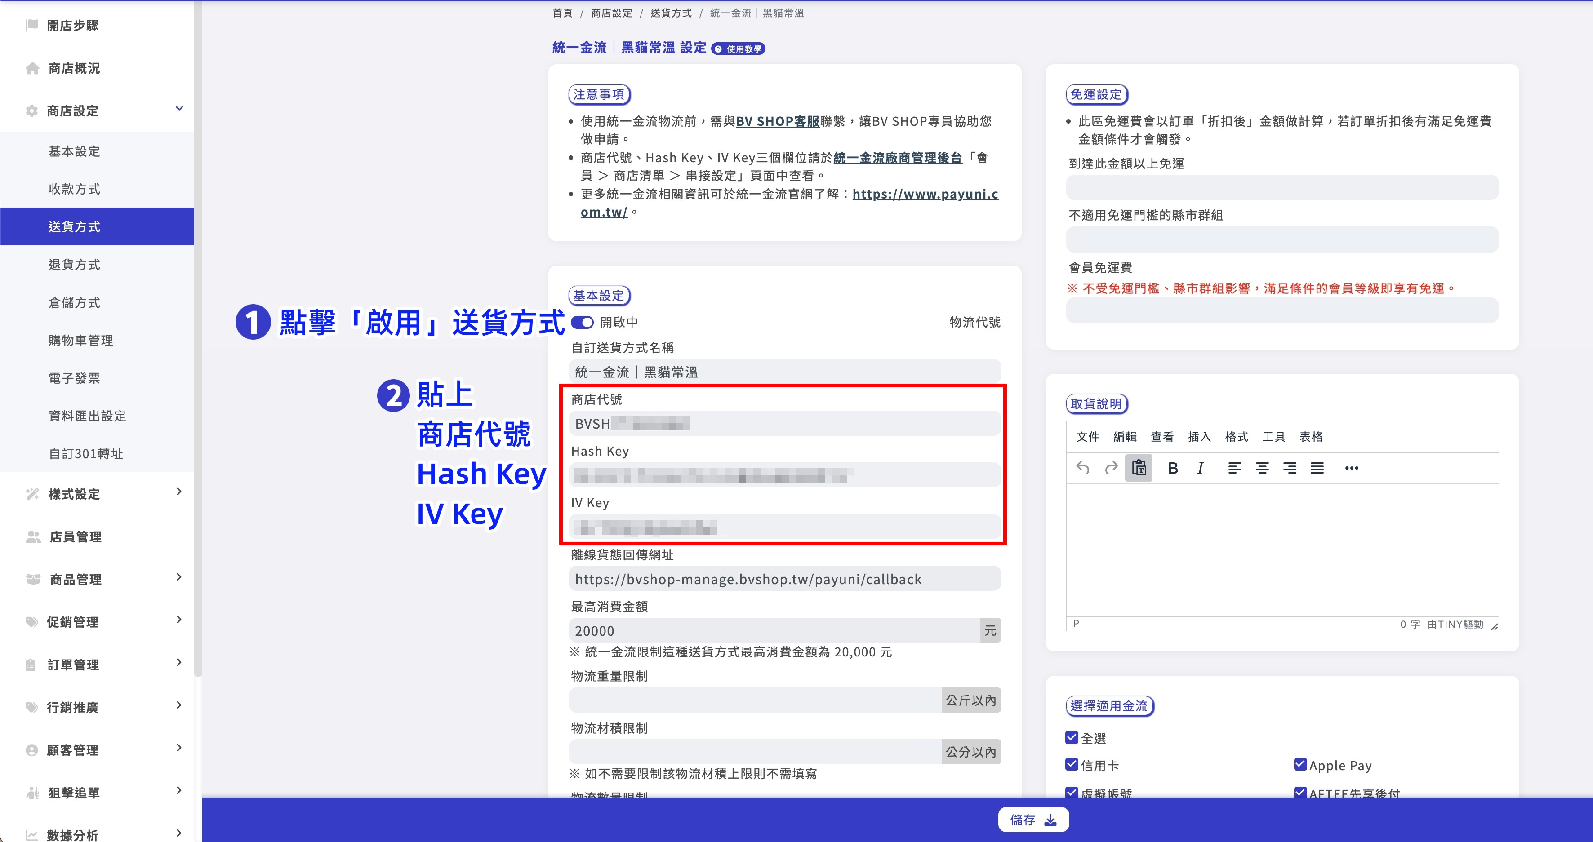Image resolution: width=1593 pixels, height=842 pixels.
Task: Align text left in the editor
Action: click(x=1234, y=468)
